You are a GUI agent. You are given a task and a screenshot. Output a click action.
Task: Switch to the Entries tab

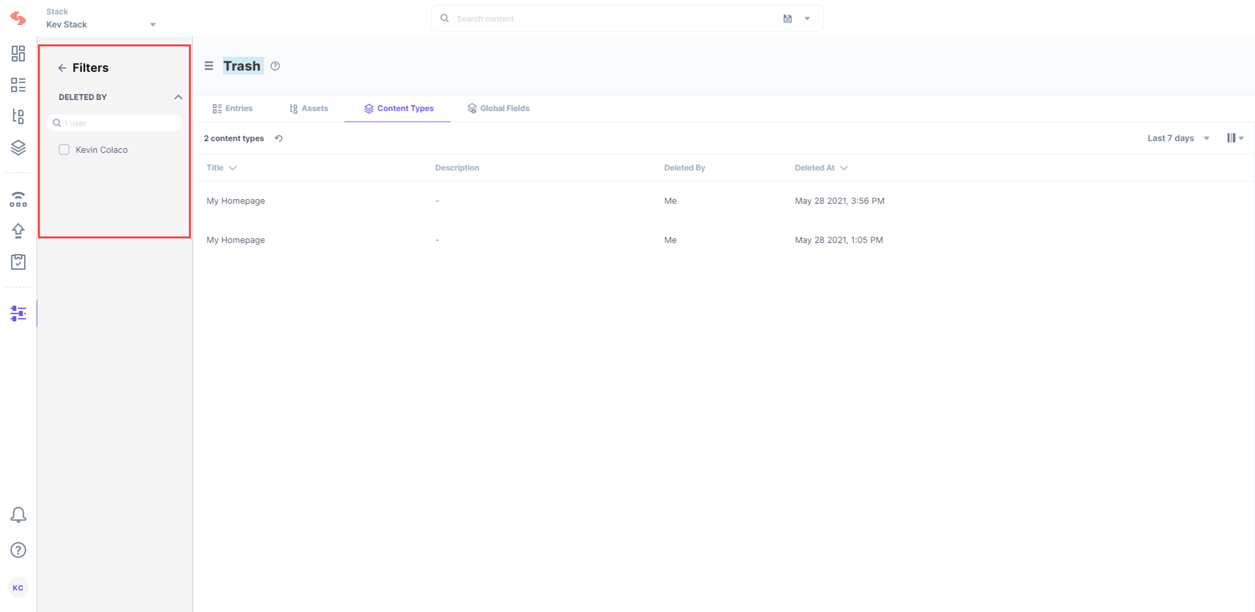pyautogui.click(x=232, y=108)
